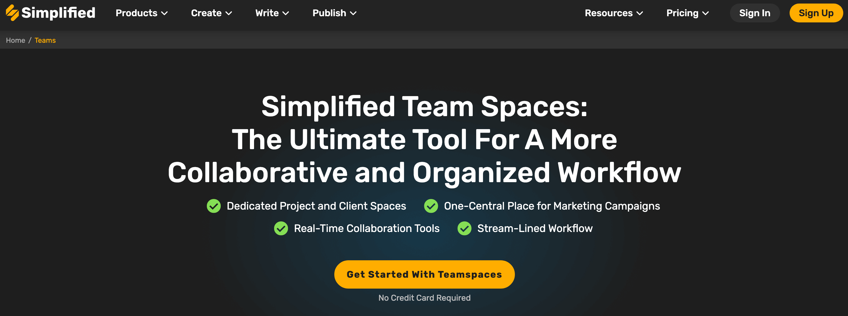Open the Pricing menu label
848x316 pixels.
[x=682, y=13]
